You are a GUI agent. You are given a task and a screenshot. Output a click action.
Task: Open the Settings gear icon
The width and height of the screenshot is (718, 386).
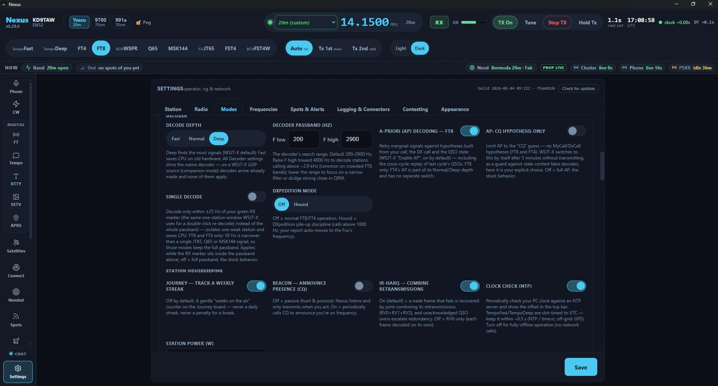point(18,372)
